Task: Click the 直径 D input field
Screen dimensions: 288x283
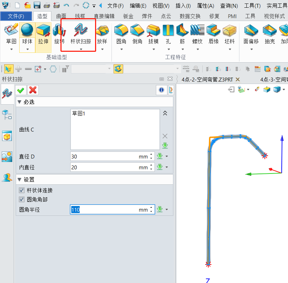Action: (x=104, y=156)
